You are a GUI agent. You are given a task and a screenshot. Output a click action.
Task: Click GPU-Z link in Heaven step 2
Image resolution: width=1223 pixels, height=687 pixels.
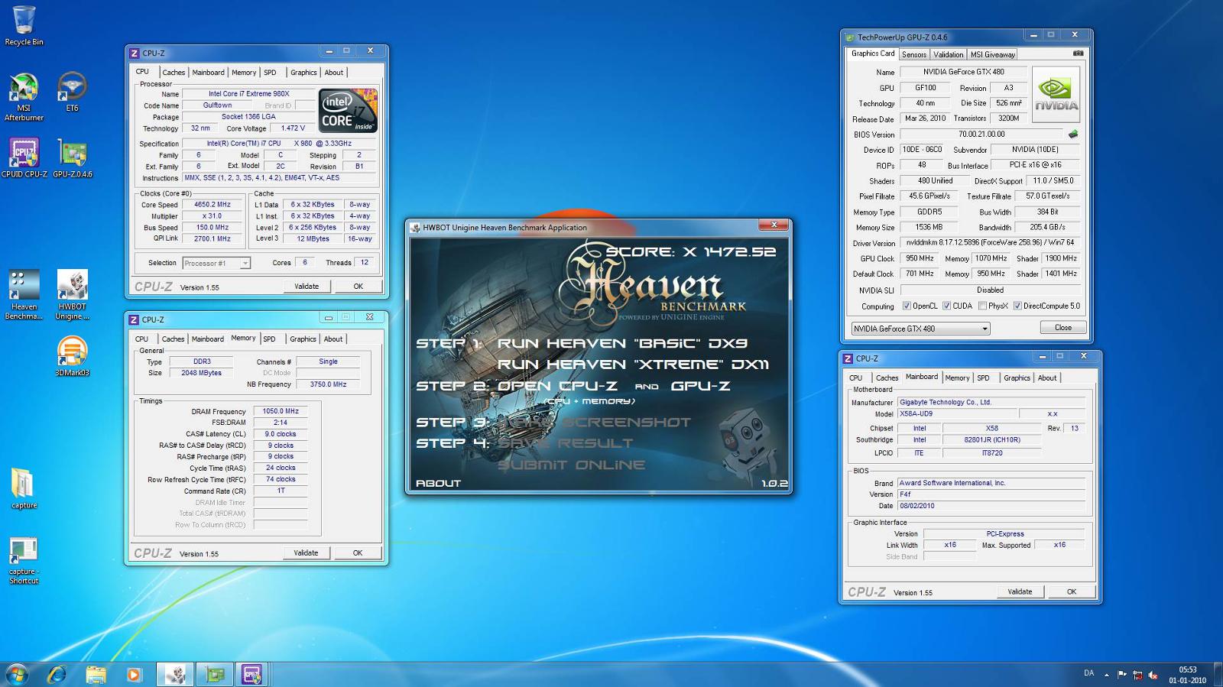click(x=700, y=386)
